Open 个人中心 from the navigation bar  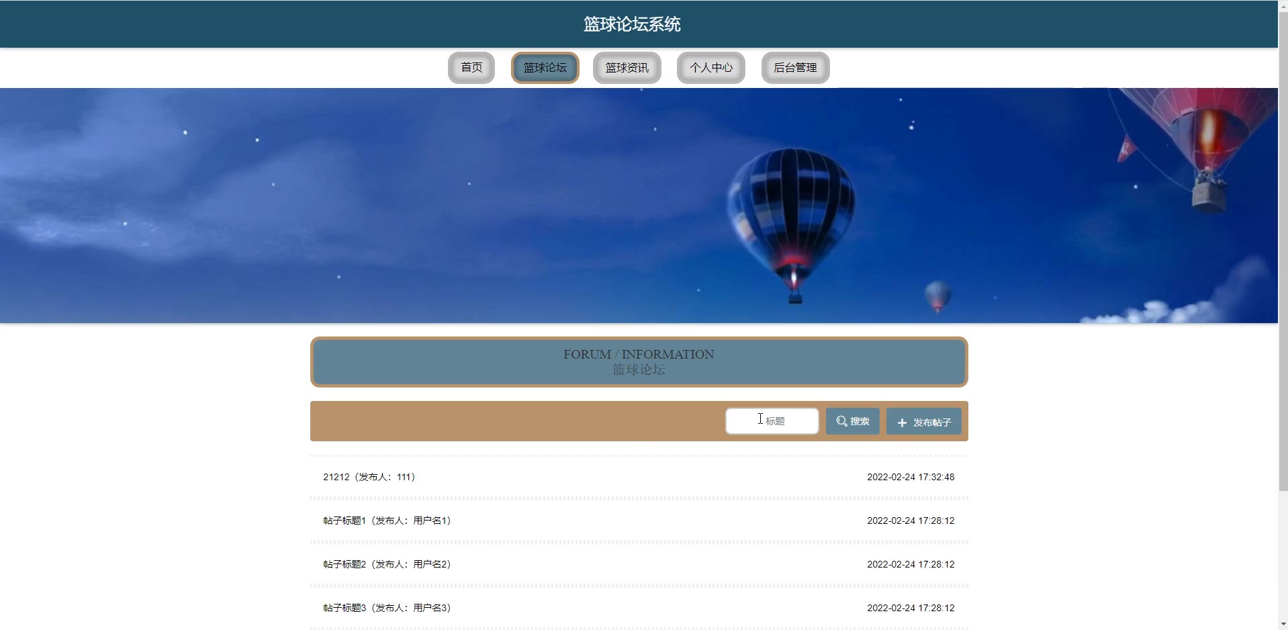click(710, 68)
